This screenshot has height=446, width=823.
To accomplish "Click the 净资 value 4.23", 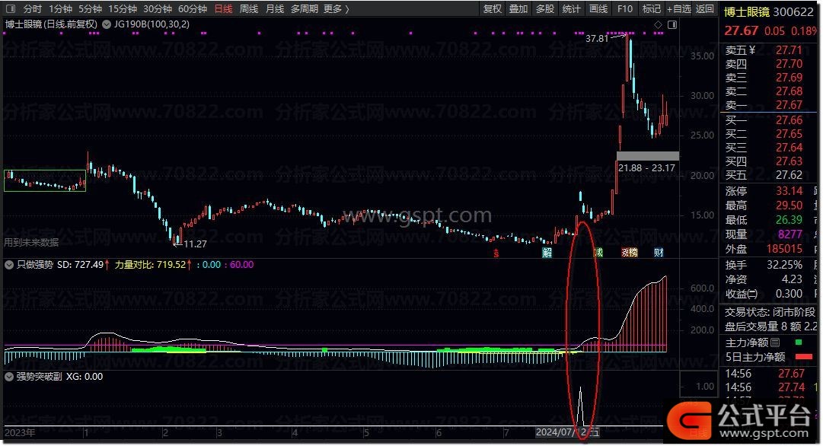I will tap(792, 279).
